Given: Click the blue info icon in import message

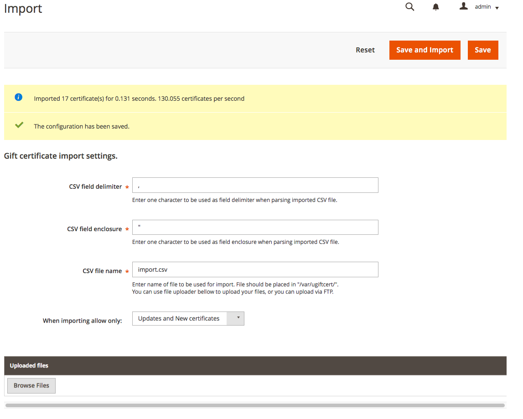Looking at the screenshot, I should [18, 97].
